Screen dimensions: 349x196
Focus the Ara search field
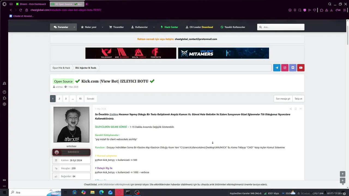(281, 27)
